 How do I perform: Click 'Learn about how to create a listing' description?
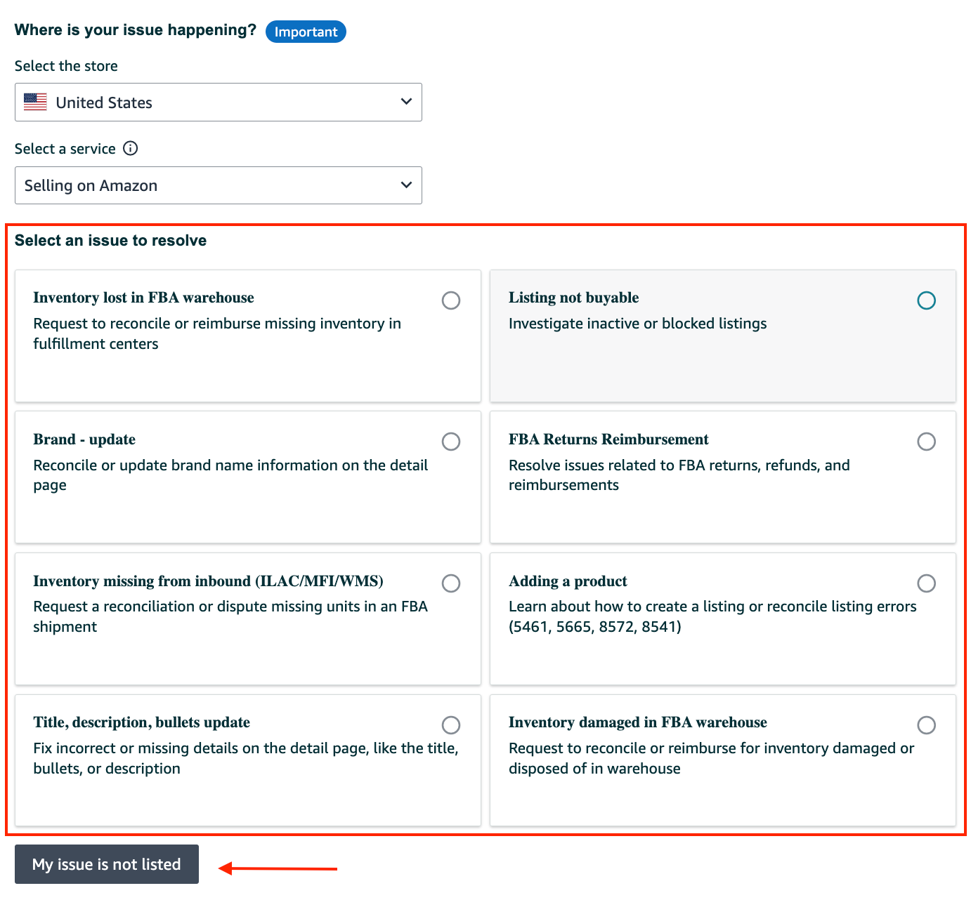[x=712, y=616]
